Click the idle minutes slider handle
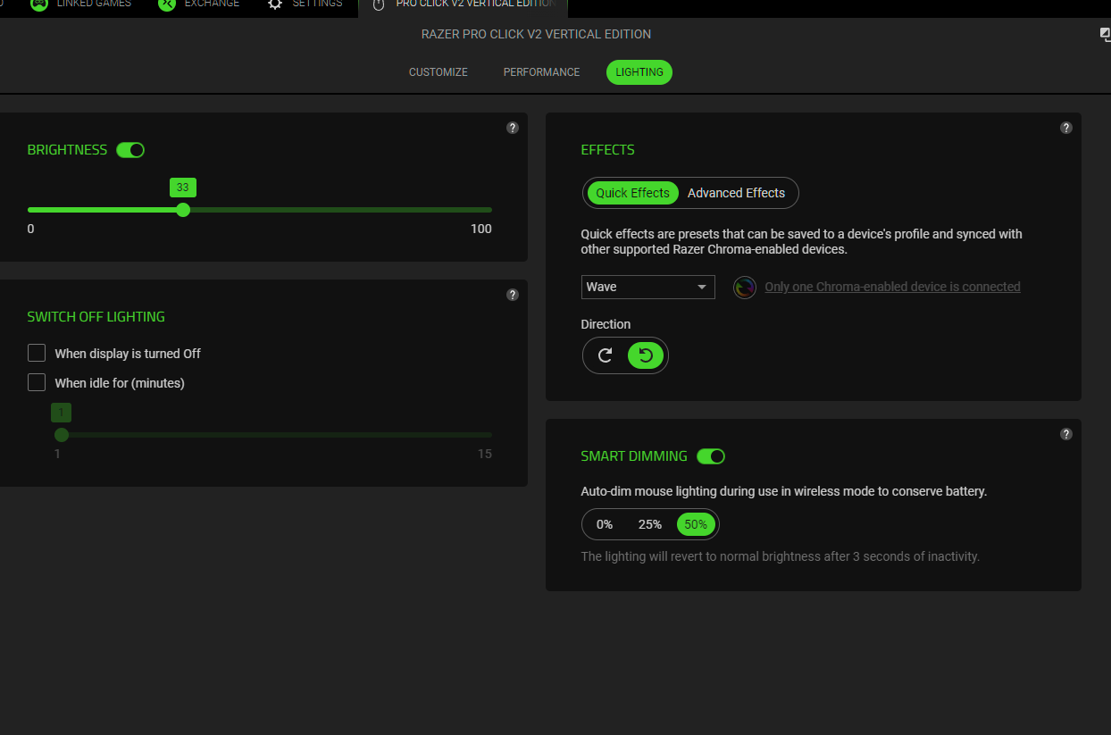The image size is (1111, 735). [x=62, y=435]
